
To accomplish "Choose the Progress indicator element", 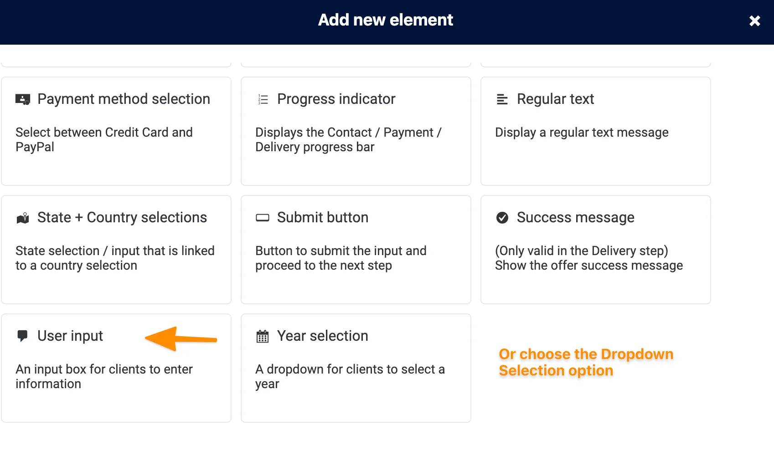I will (x=356, y=131).
